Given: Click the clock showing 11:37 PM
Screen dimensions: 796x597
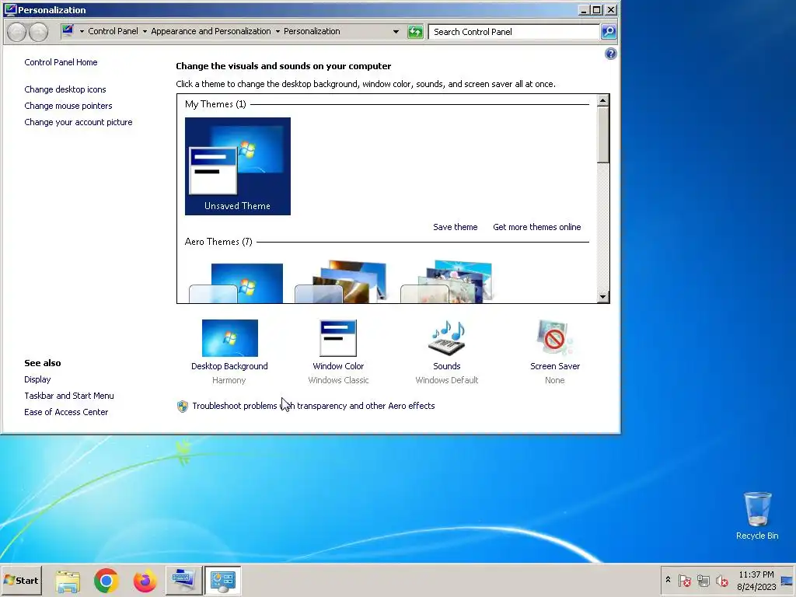Looking at the screenshot, I should [756, 574].
